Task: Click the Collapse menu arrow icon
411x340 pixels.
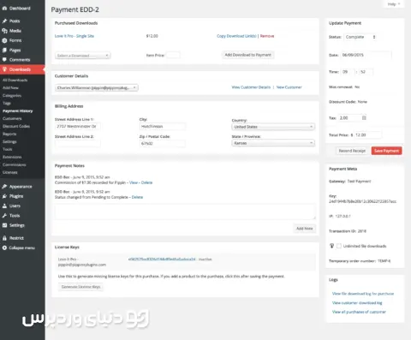Action: (x=4, y=248)
